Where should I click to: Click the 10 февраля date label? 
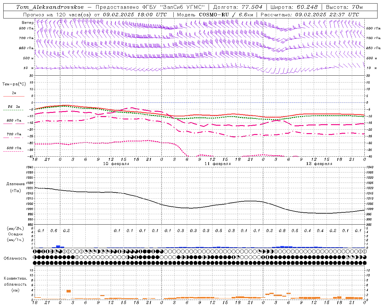116,164
